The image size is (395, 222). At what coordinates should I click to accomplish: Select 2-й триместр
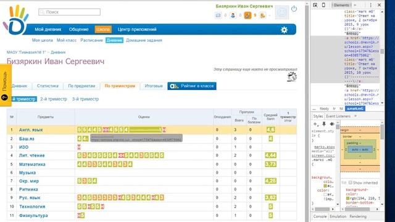pos(54,99)
